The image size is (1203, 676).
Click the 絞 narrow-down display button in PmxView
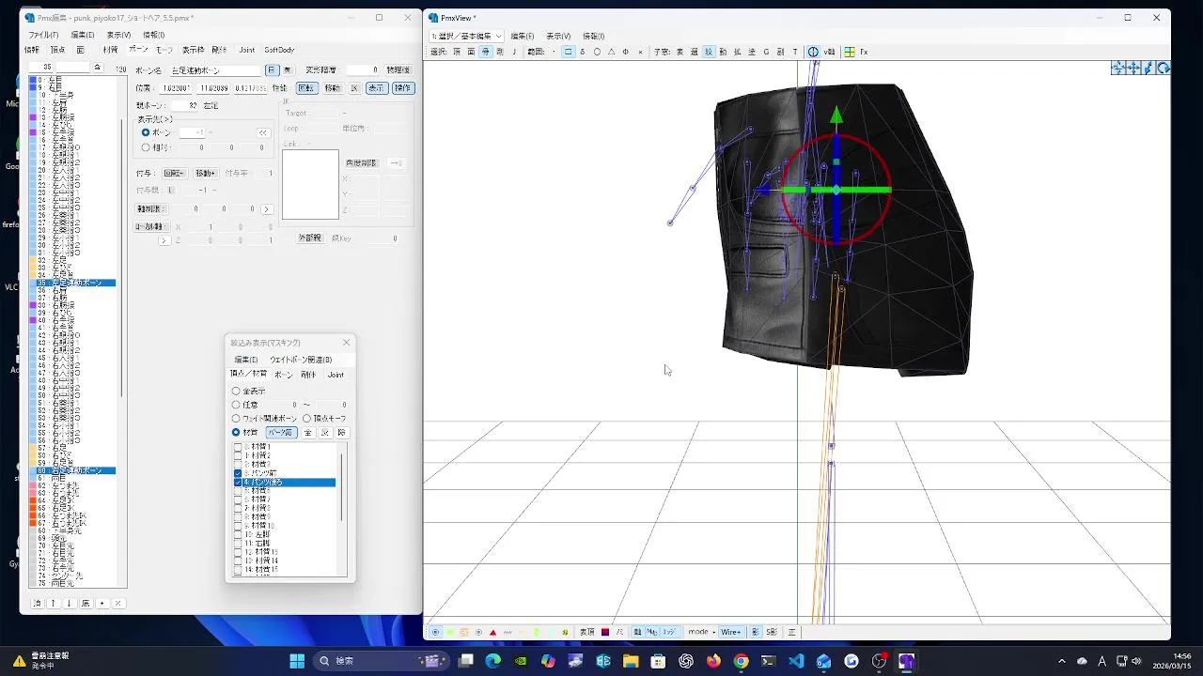pyautogui.click(x=709, y=52)
